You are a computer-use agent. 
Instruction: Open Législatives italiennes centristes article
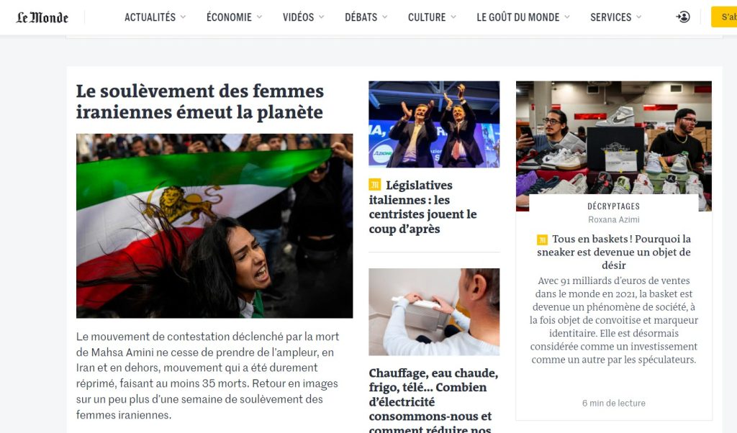click(422, 207)
